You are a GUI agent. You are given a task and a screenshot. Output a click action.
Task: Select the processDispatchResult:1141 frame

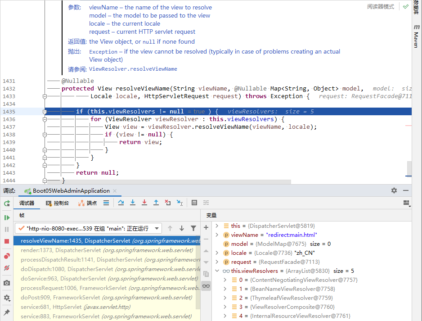click(x=107, y=260)
